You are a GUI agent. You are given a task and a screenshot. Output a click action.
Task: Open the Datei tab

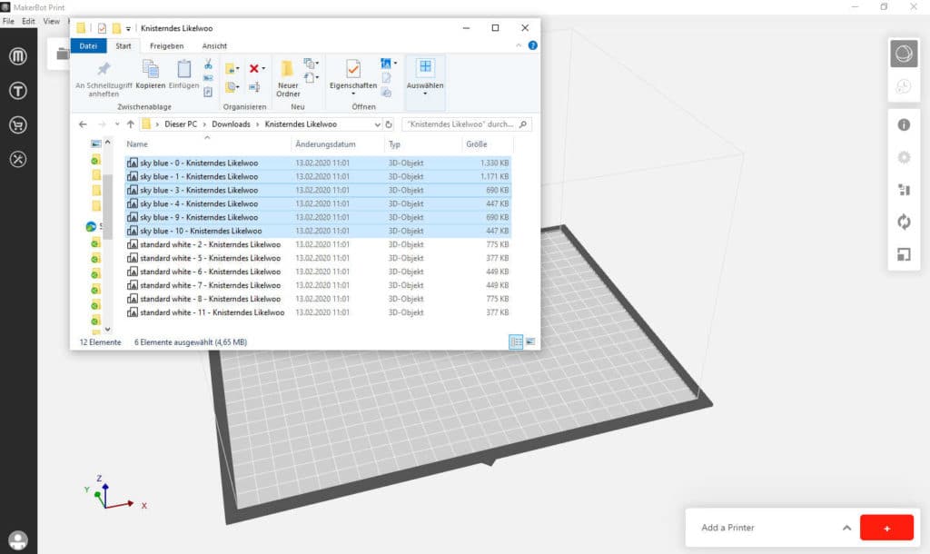[x=88, y=45]
